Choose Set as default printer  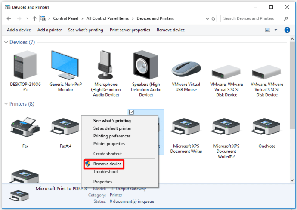point(112,128)
